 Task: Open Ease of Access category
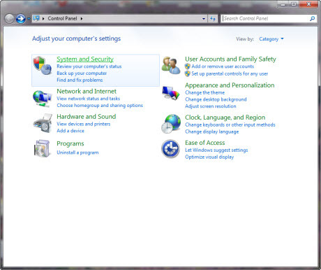coord(205,143)
